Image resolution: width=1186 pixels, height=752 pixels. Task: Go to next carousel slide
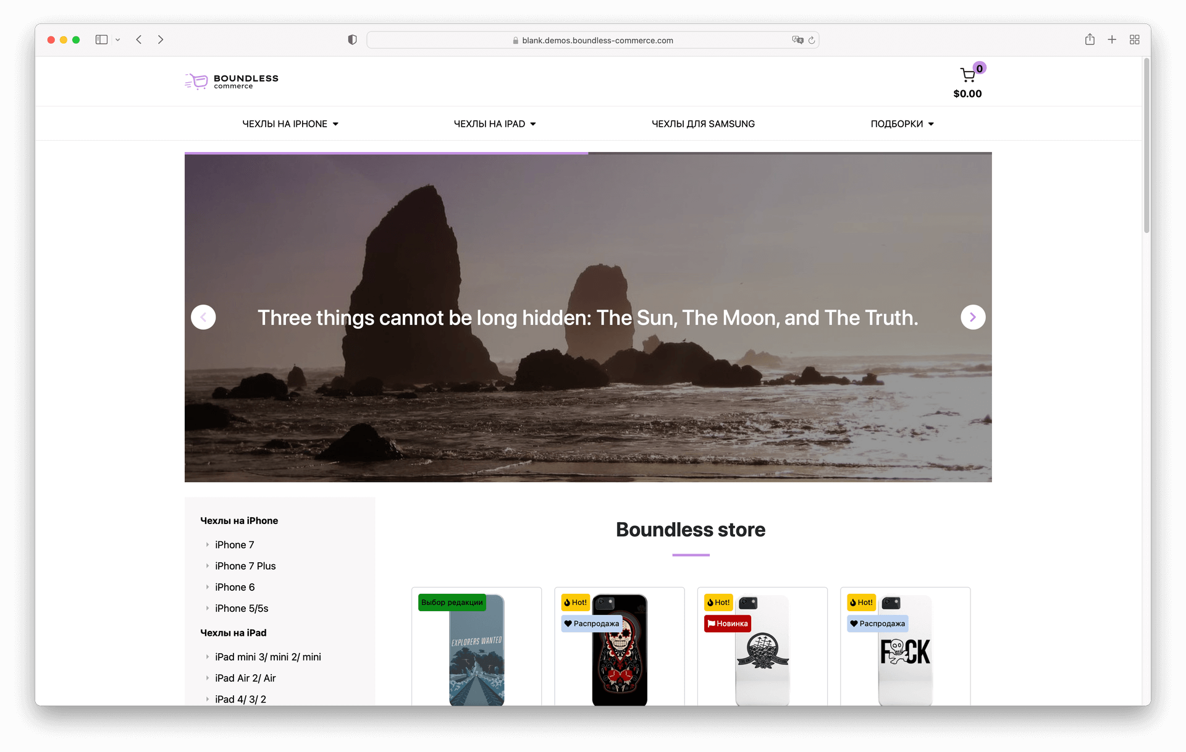click(x=972, y=317)
